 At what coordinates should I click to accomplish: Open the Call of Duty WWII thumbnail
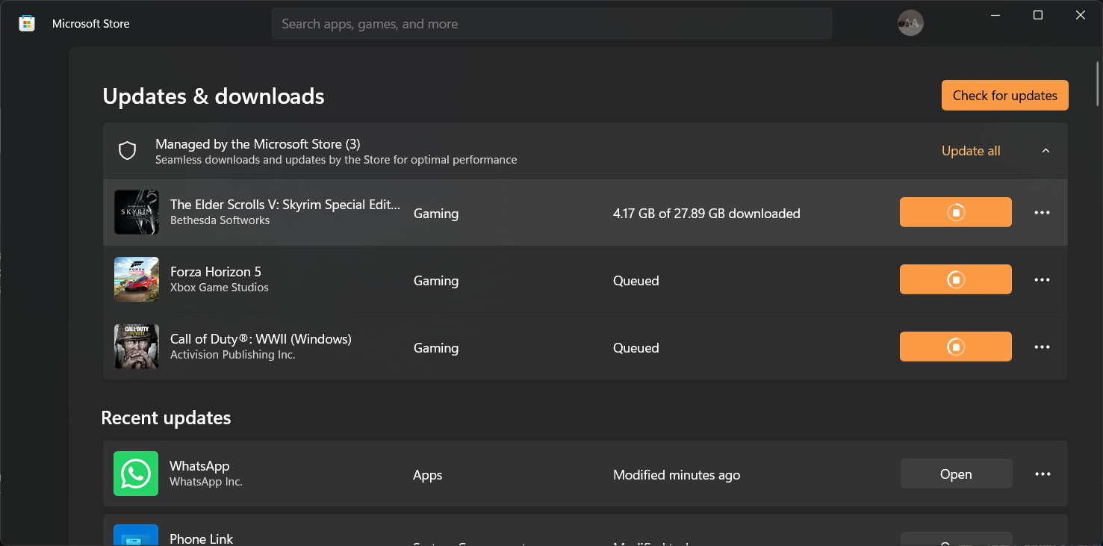pyautogui.click(x=137, y=347)
